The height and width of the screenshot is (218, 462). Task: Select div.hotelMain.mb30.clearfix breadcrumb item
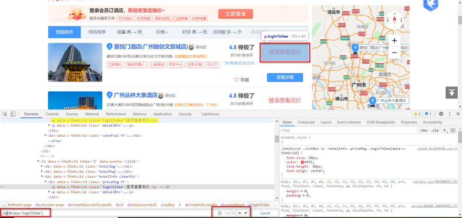[x=89, y=205]
